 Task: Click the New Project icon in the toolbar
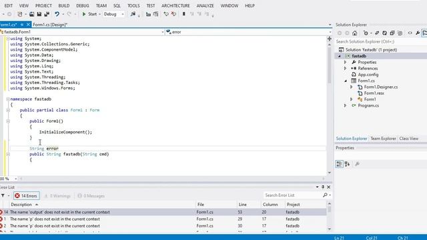tap(20, 14)
